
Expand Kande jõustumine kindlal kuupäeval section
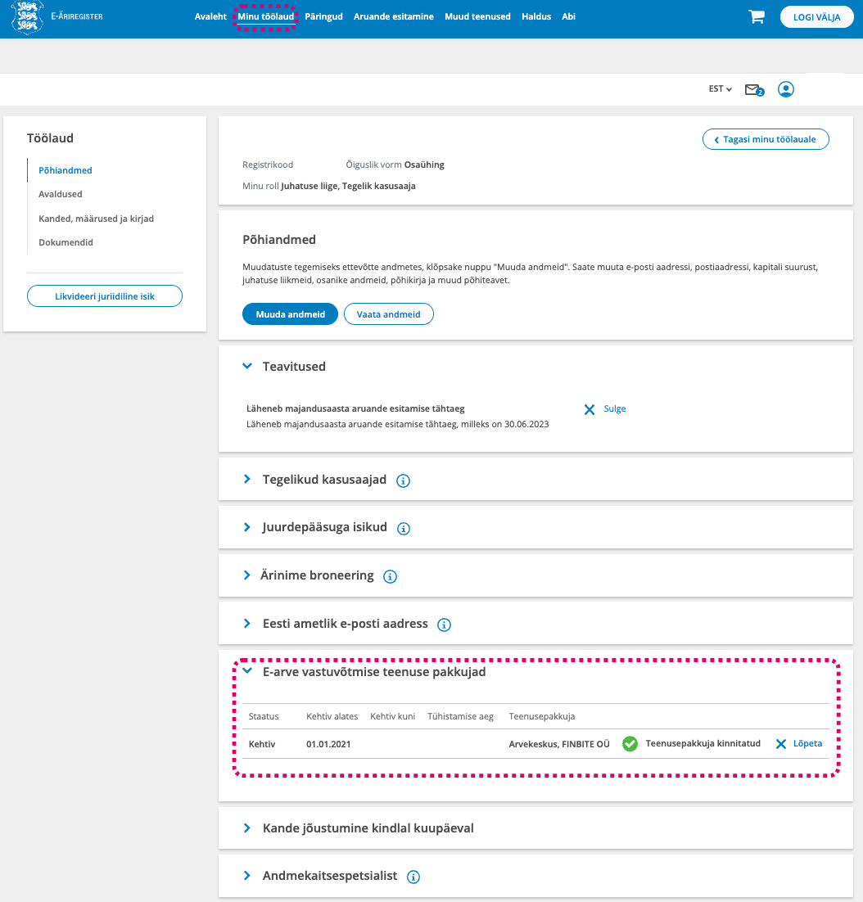point(247,828)
